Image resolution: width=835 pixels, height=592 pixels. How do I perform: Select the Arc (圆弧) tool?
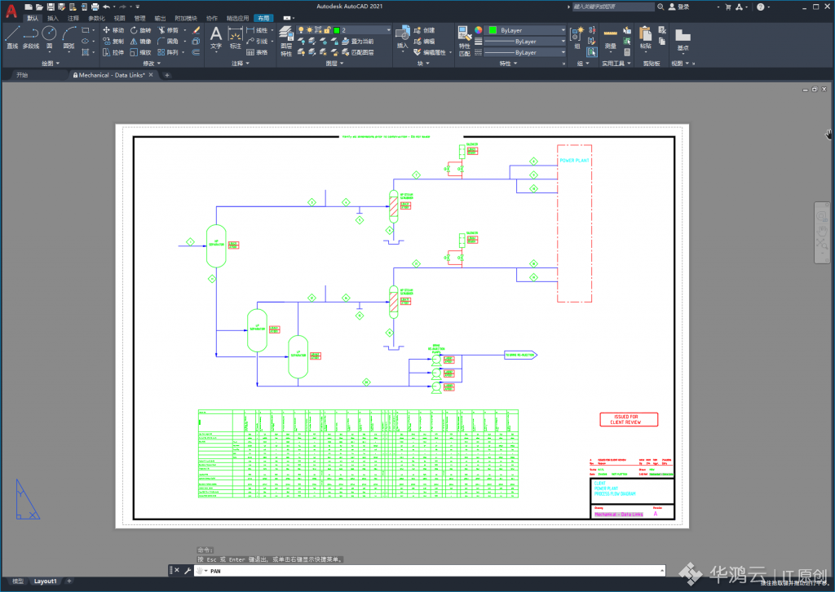68,37
